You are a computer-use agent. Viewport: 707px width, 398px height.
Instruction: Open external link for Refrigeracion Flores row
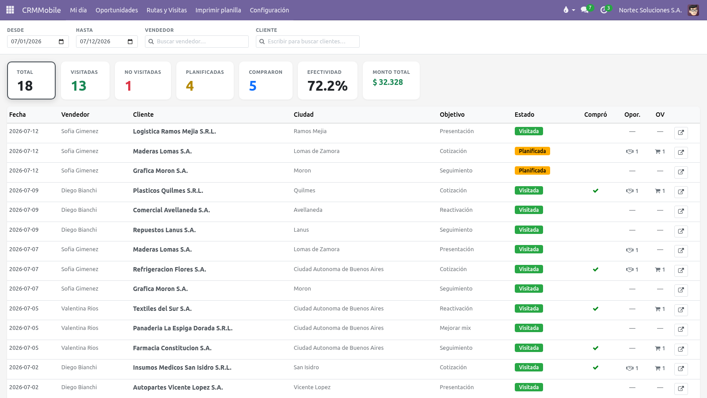681,271
